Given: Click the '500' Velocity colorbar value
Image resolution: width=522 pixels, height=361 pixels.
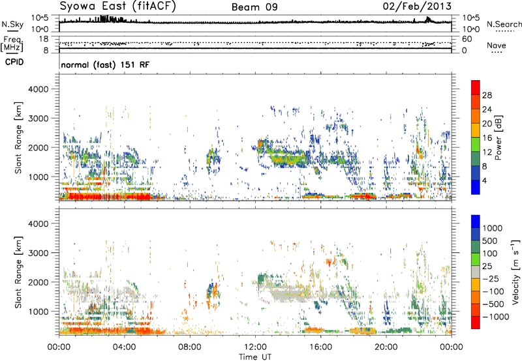Looking at the screenshot, I should point(489,240).
